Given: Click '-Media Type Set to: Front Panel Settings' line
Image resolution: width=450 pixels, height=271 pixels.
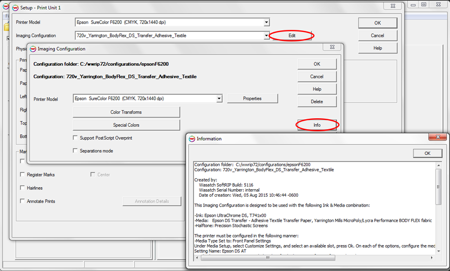Looking at the screenshot, I should click(x=232, y=241).
